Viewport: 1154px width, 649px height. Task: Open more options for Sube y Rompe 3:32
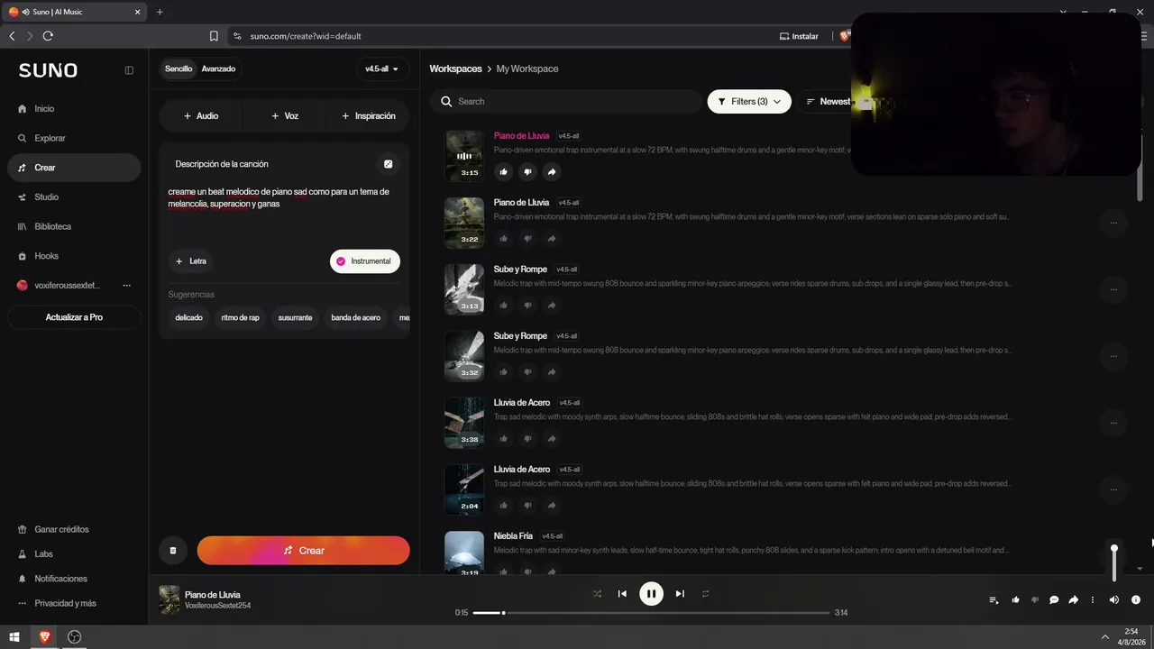point(1114,356)
